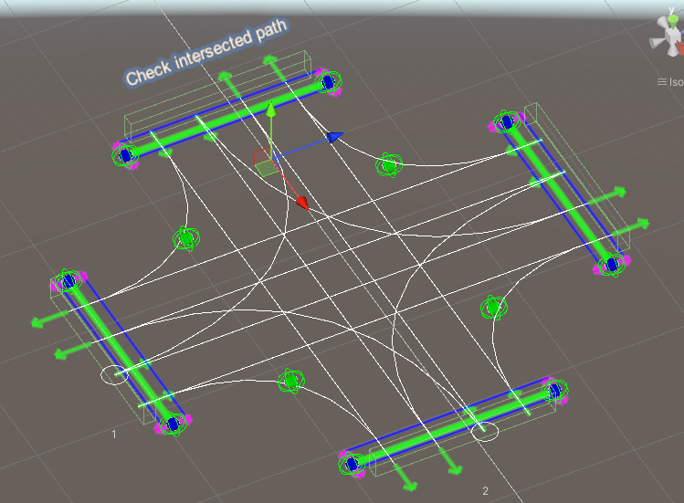684x503 pixels.
Task: Toggle the Iso projection label
Action: pyautogui.click(x=670, y=82)
